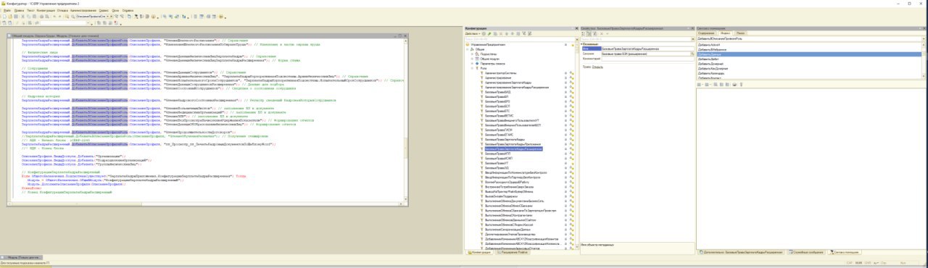Open the search text combo box in main toolbar
Viewport: 928px width, 268px height.
95,16
